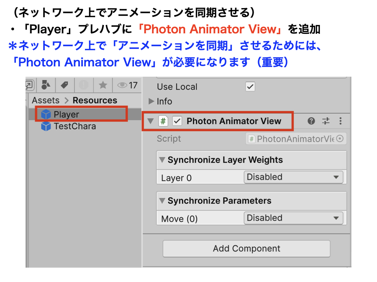The height and width of the screenshot is (282, 377).
Task: Open Photon Animator View help reference
Action: click(x=311, y=121)
